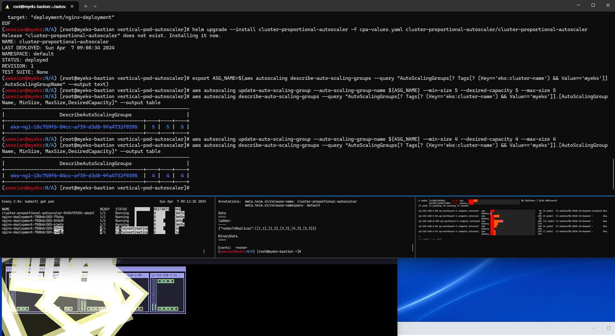This screenshot has height=336, width=615.
Task: Click the 'export ASG_NAME' command line
Action: [305, 81]
